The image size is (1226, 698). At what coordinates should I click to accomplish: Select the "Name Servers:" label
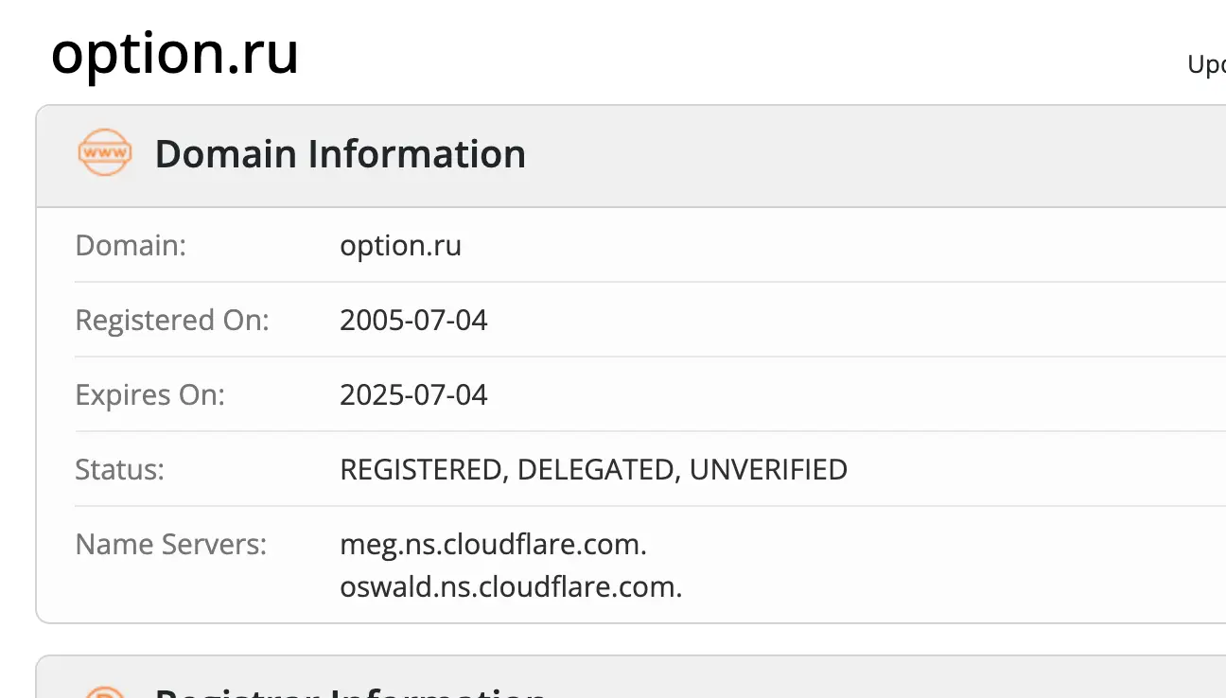[x=170, y=544]
